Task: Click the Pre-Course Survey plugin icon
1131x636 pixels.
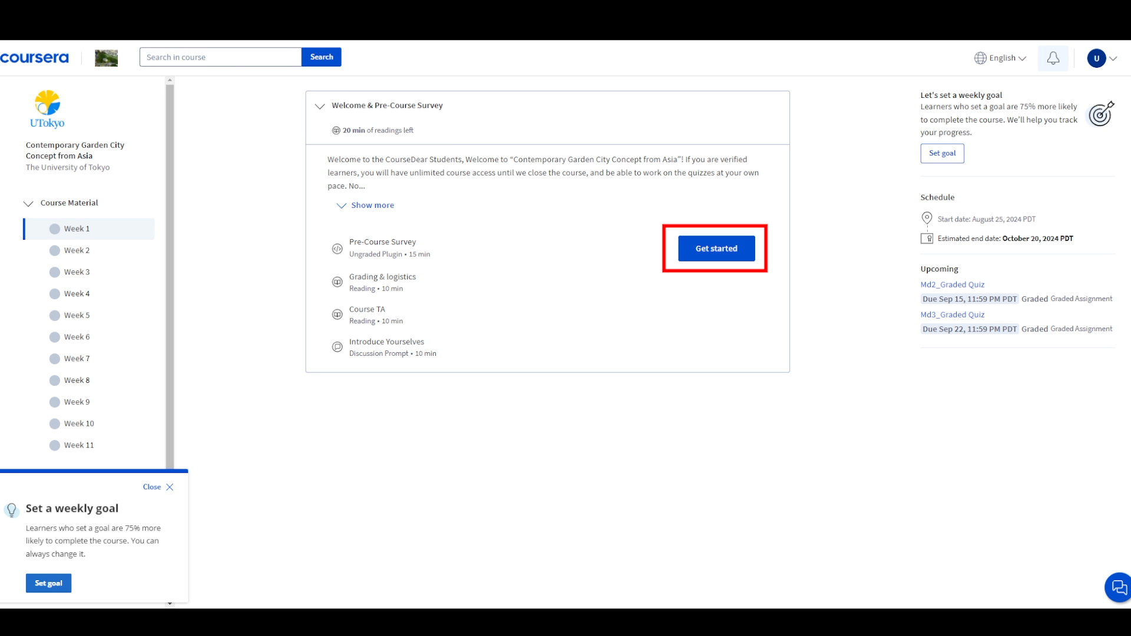Action: tap(338, 248)
